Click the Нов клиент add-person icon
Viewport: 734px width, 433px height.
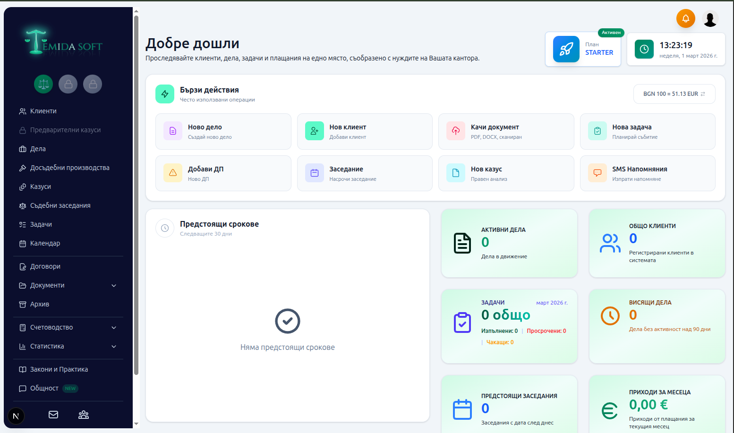(315, 131)
